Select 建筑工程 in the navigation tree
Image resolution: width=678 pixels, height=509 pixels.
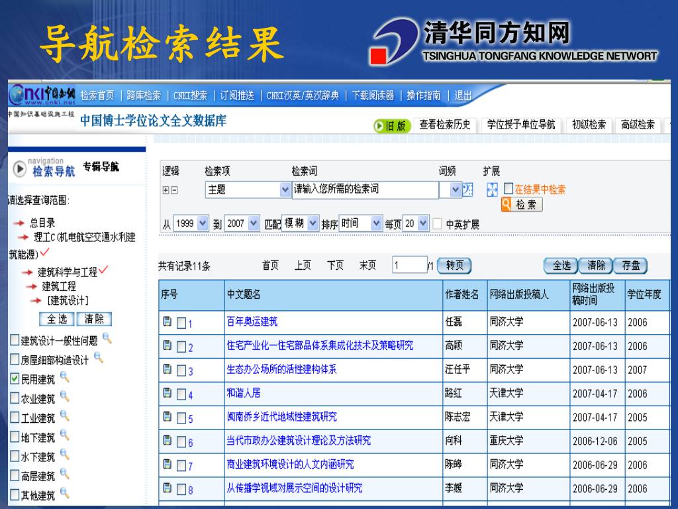[x=59, y=286]
